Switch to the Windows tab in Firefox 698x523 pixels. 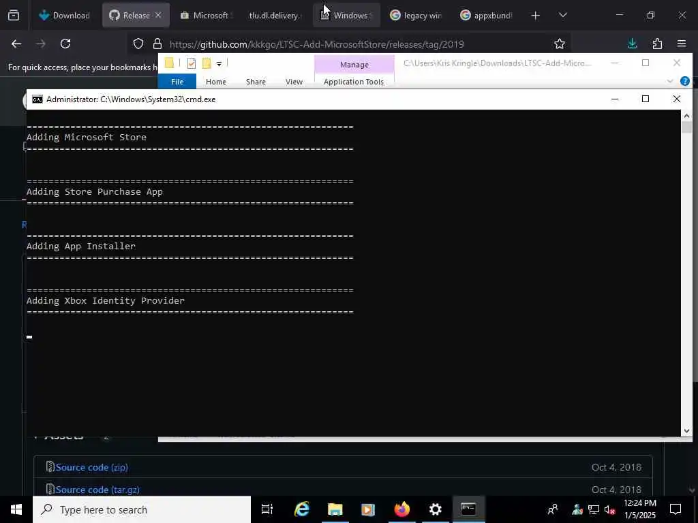click(346, 15)
